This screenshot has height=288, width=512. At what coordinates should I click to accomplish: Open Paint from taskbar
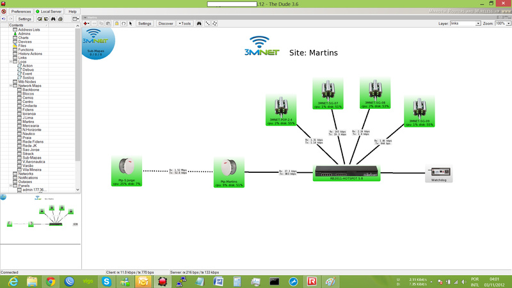[x=330, y=282]
